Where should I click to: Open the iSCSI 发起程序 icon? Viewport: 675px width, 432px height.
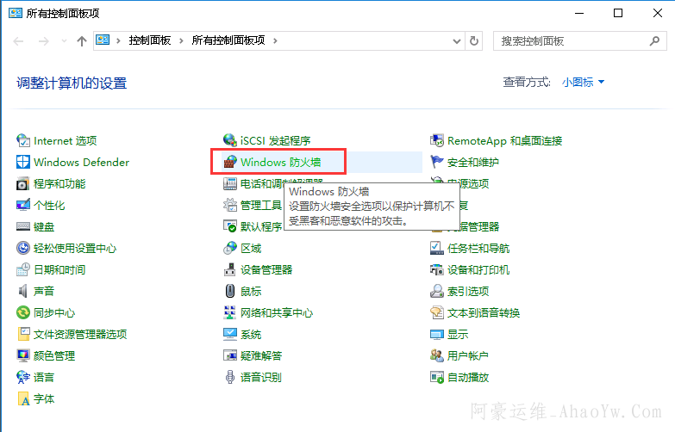tap(230, 140)
